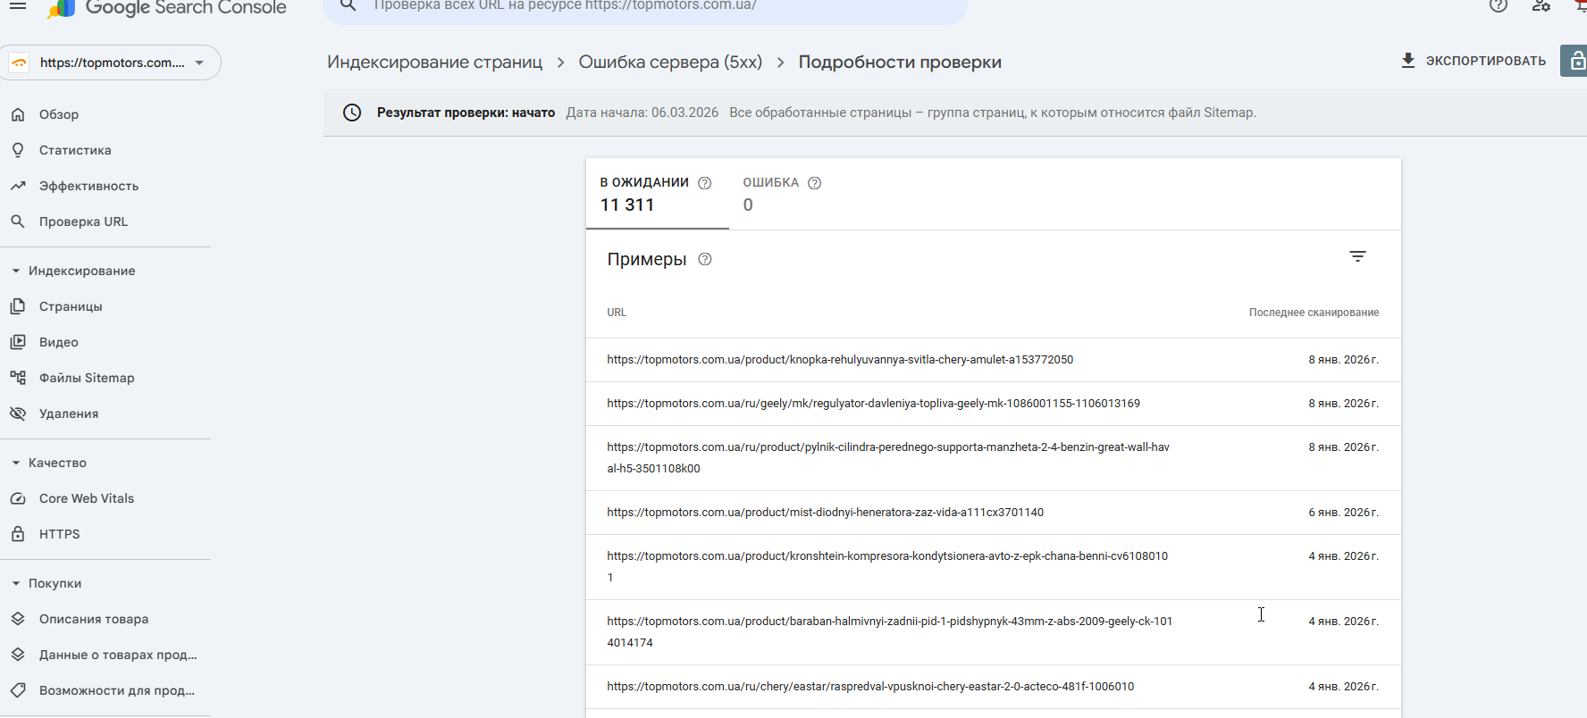Click the URL column header
Screen dimensions: 1587x718
tap(617, 313)
